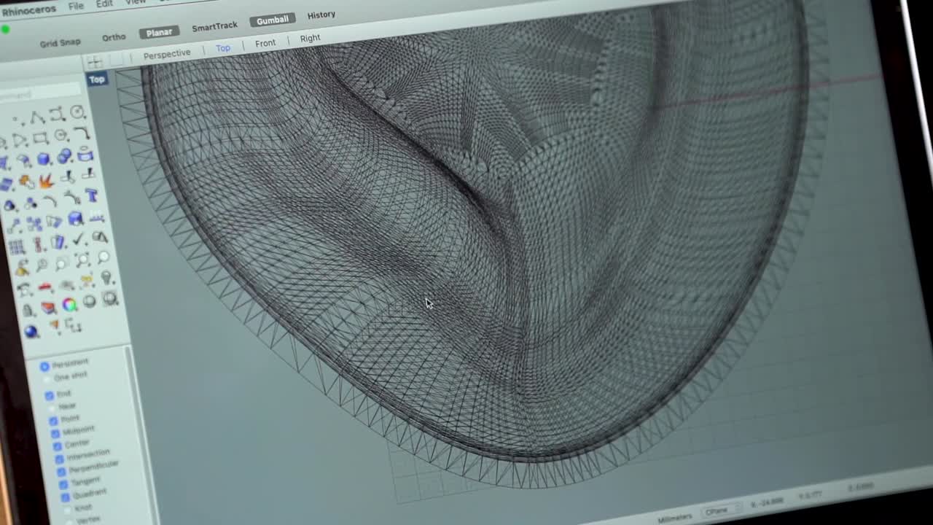
Task: Turn off the Gumball toggle
Action: coord(272,20)
